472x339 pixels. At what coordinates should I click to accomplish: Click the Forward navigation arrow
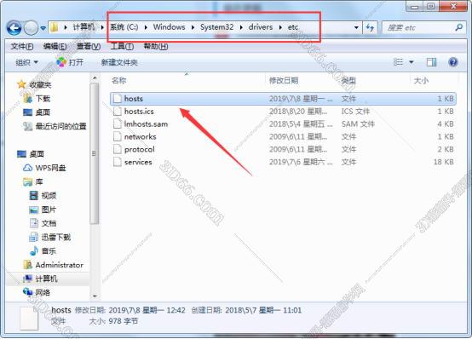point(31,28)
